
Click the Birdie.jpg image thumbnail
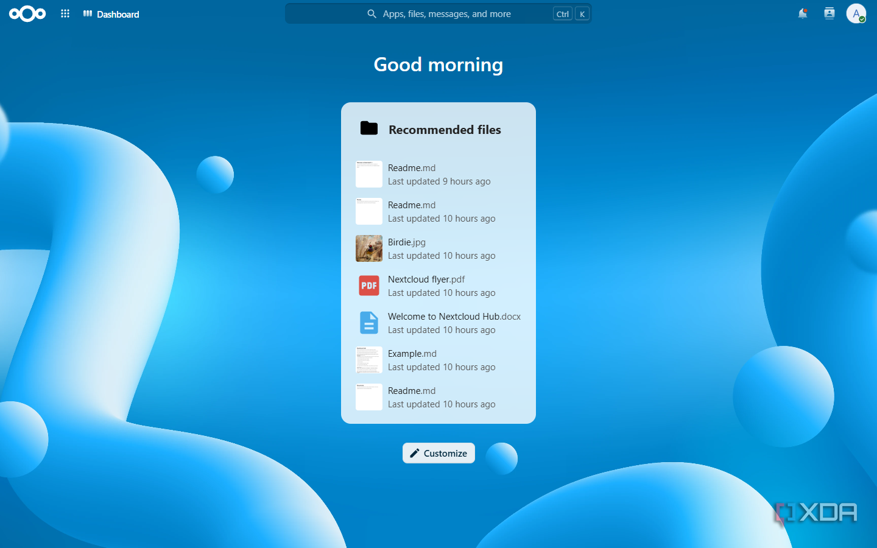pyautogui.click(x=369, y=248)
